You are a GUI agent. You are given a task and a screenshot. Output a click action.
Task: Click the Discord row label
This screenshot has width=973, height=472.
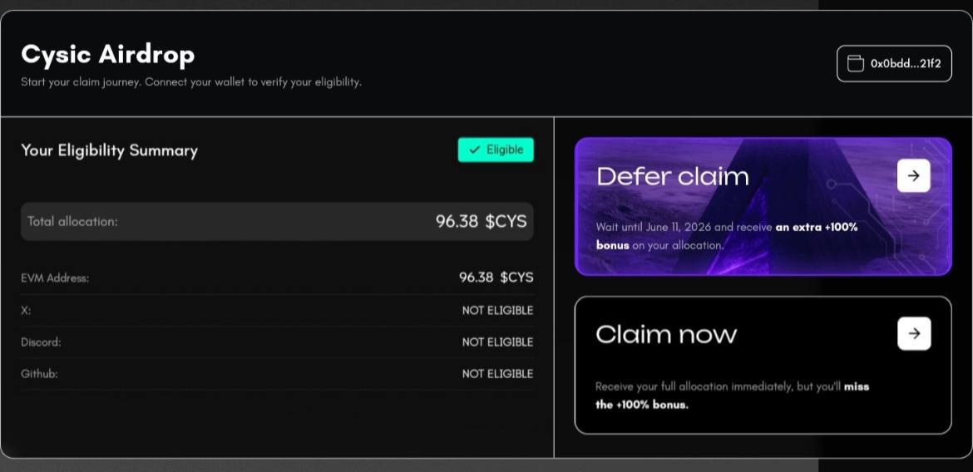click(x=41, y=342)
